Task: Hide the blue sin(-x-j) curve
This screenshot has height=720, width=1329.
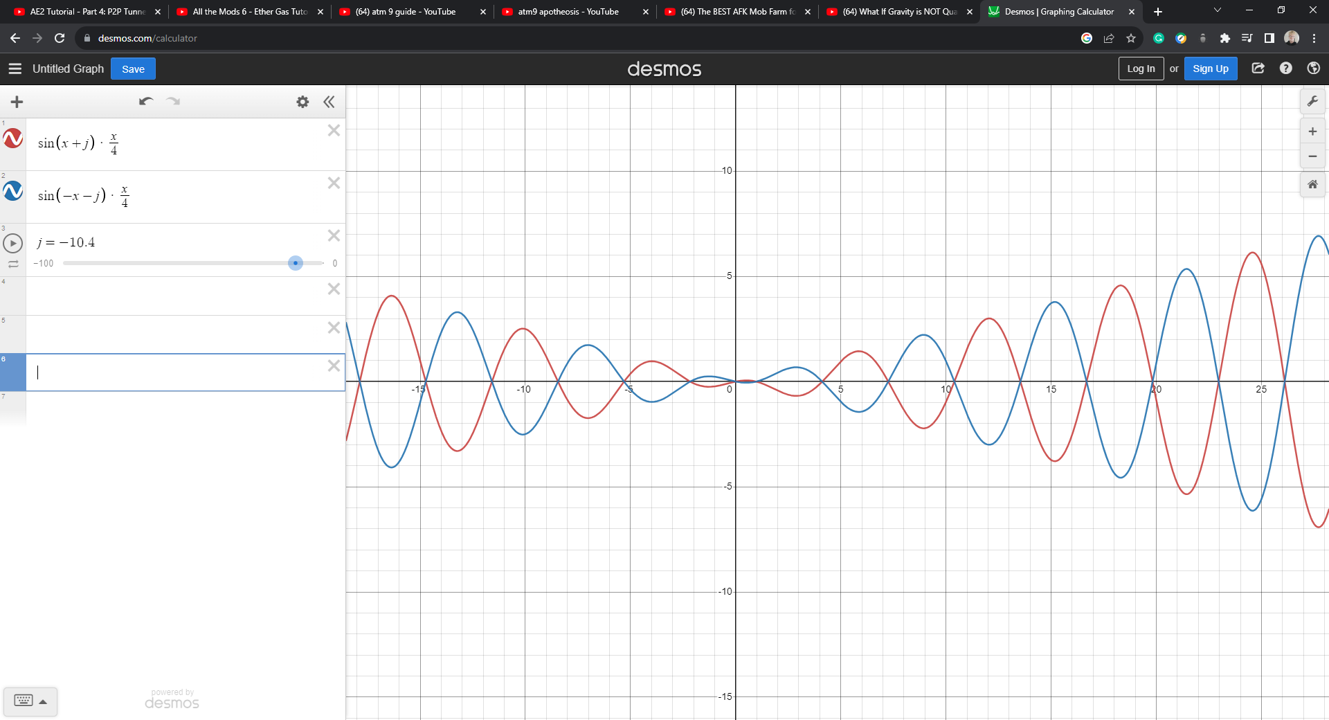Action: [13, 192]
